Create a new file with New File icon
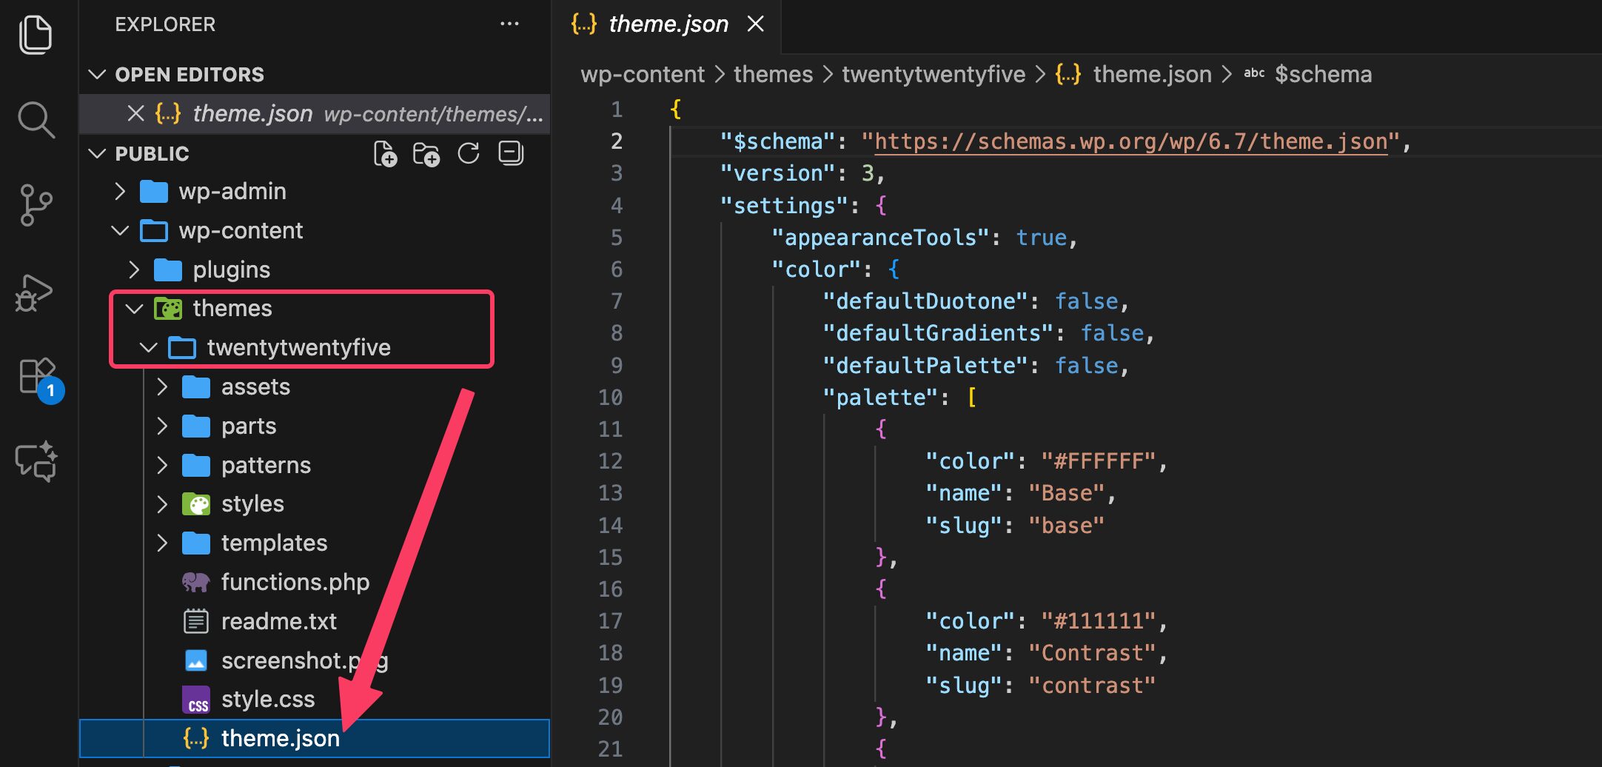This screenshot has height=767, width=1602. click(x=385, y=153)
